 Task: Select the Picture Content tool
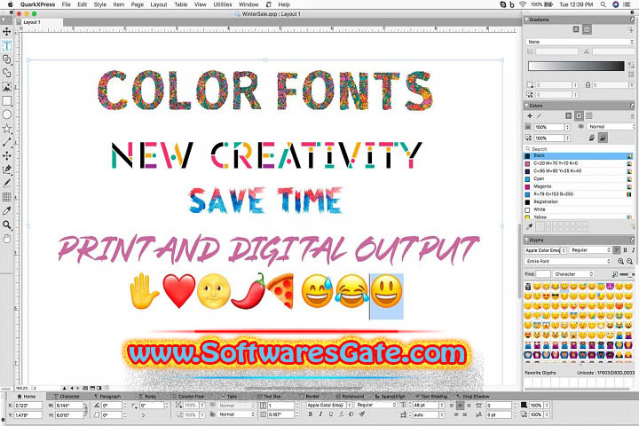[6, 87]
